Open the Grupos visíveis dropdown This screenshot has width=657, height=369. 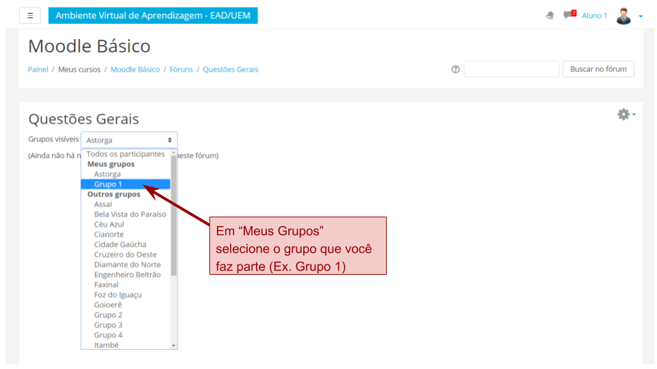[129, 139]
